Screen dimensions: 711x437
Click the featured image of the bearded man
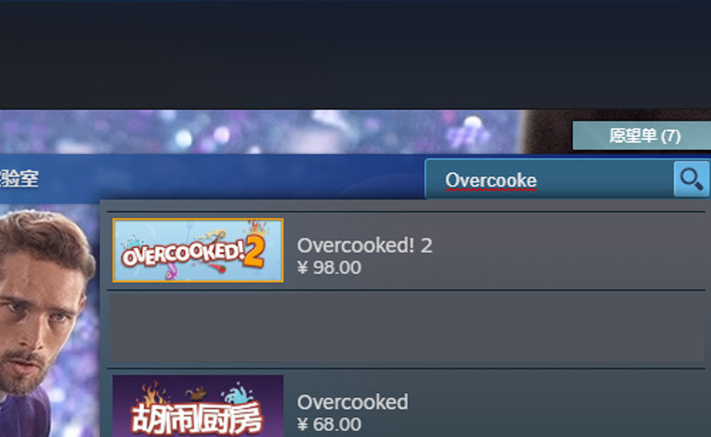(x=45, y=317)
